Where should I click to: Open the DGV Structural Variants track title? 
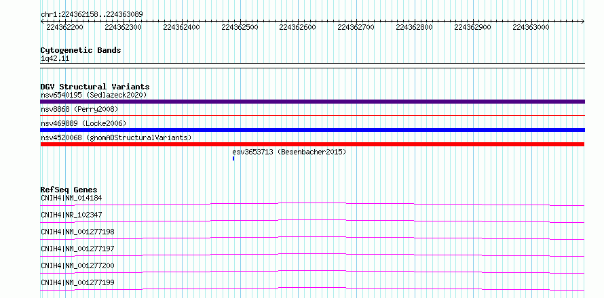point(95,87)
